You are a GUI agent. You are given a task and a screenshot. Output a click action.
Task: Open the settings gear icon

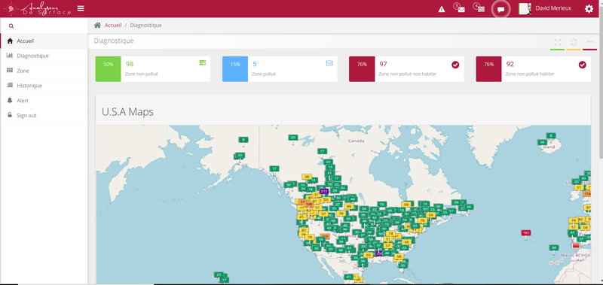pyautogui.click(x=589, y=9)
